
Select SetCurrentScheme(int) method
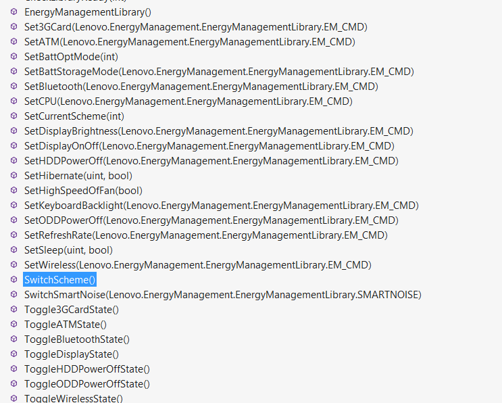click(74, 116)
